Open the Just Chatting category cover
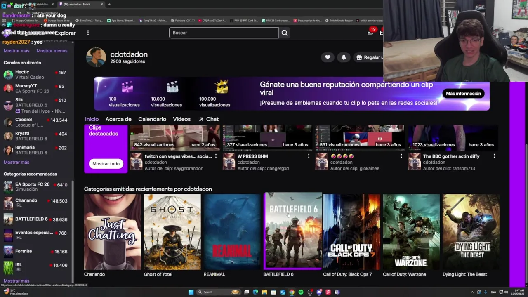528x297 pixels. click(112, 232)
